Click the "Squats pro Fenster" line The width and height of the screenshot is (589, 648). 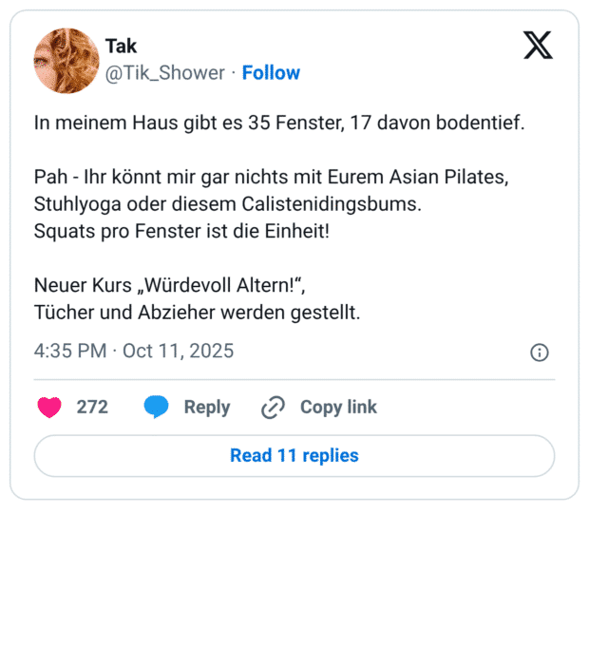click(181, 231)
